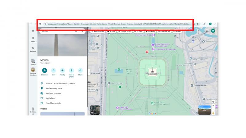Screen dimensions: 246x138
Task: Open Google account avatar on map
Action: 213,31
